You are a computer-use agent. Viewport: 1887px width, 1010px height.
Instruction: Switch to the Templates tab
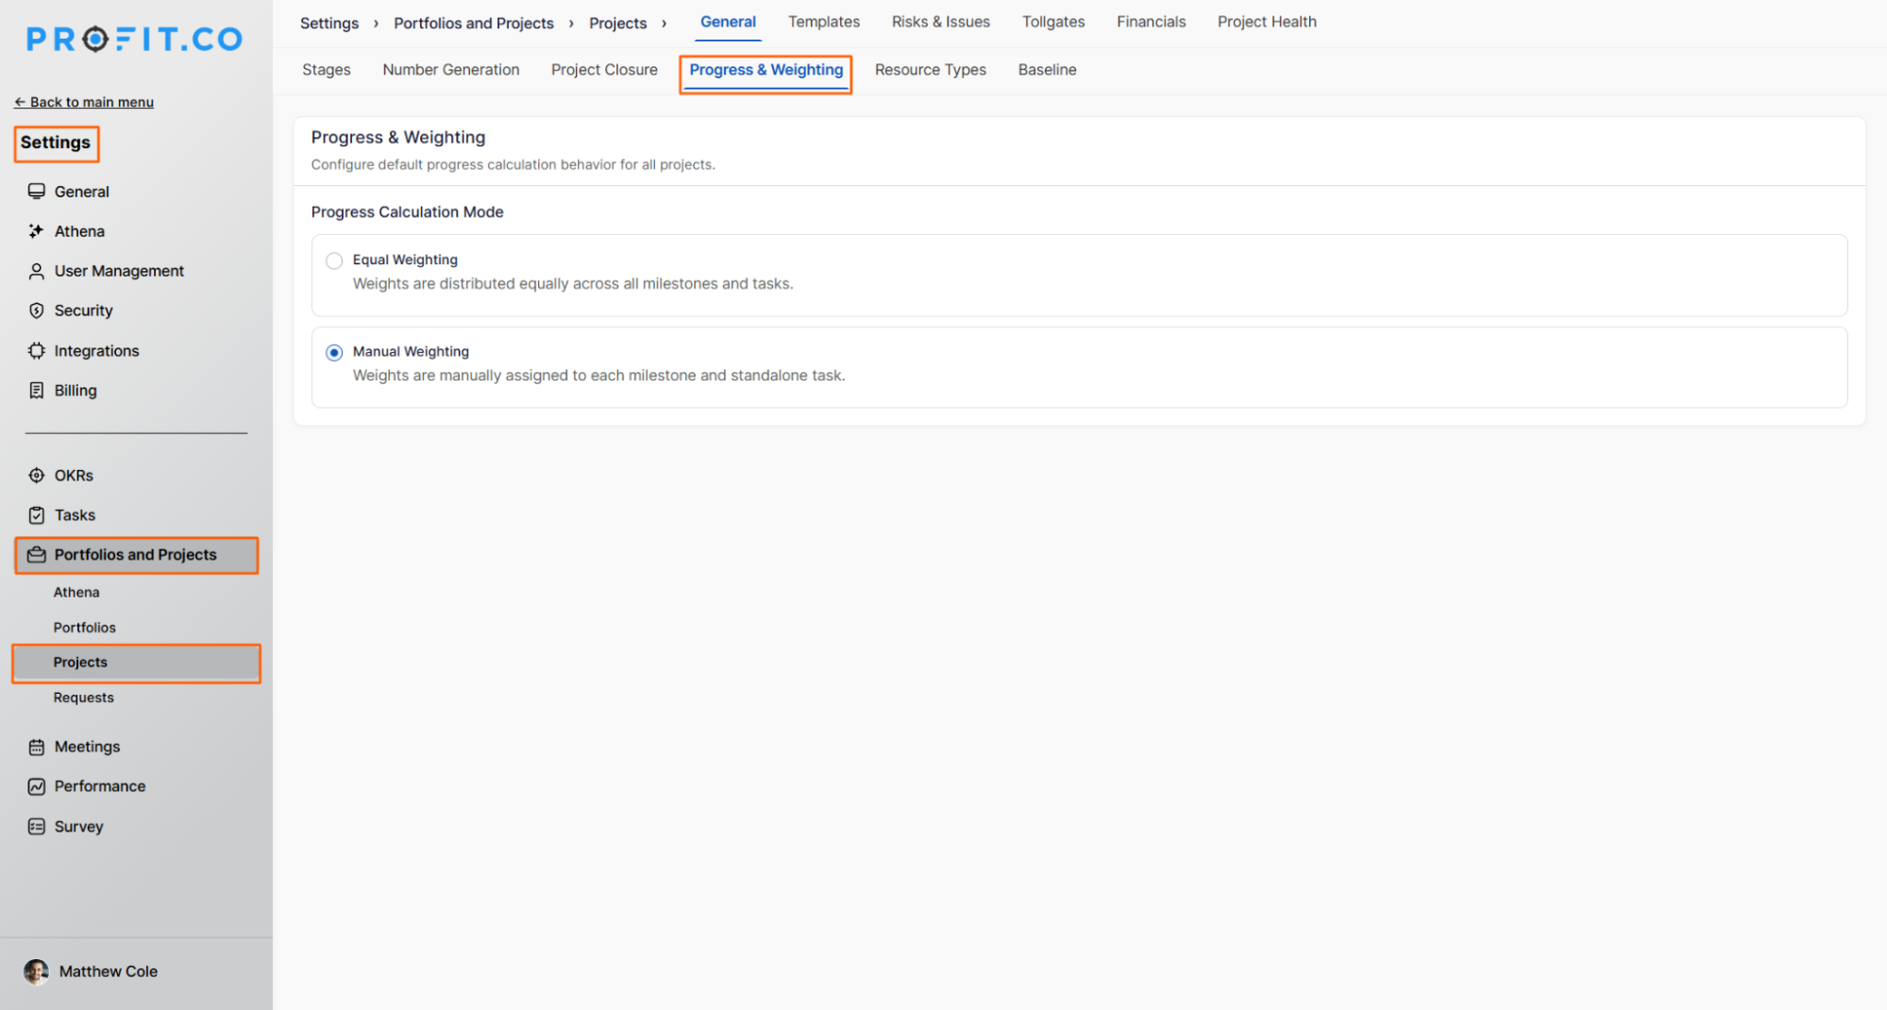pyautogui.click(x=824, y=22)
